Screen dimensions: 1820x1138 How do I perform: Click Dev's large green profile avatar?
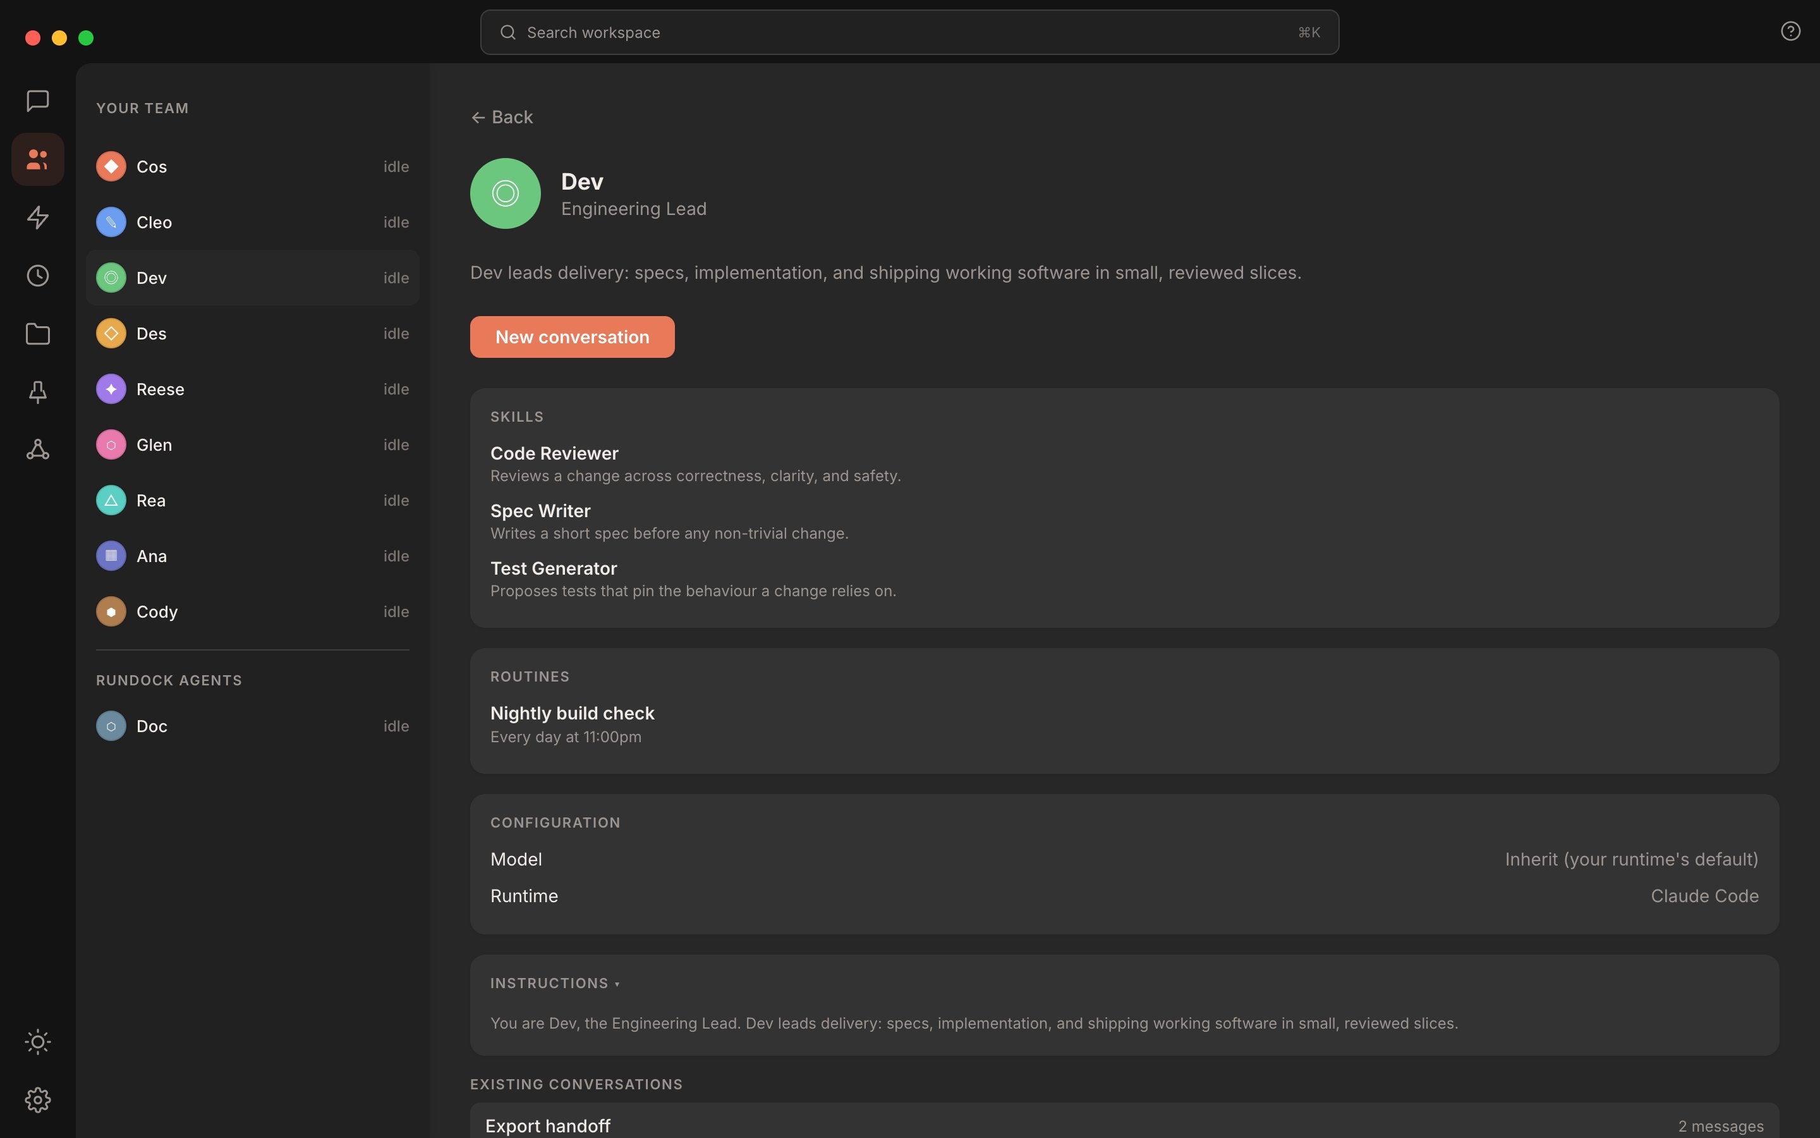pos(506,193)
